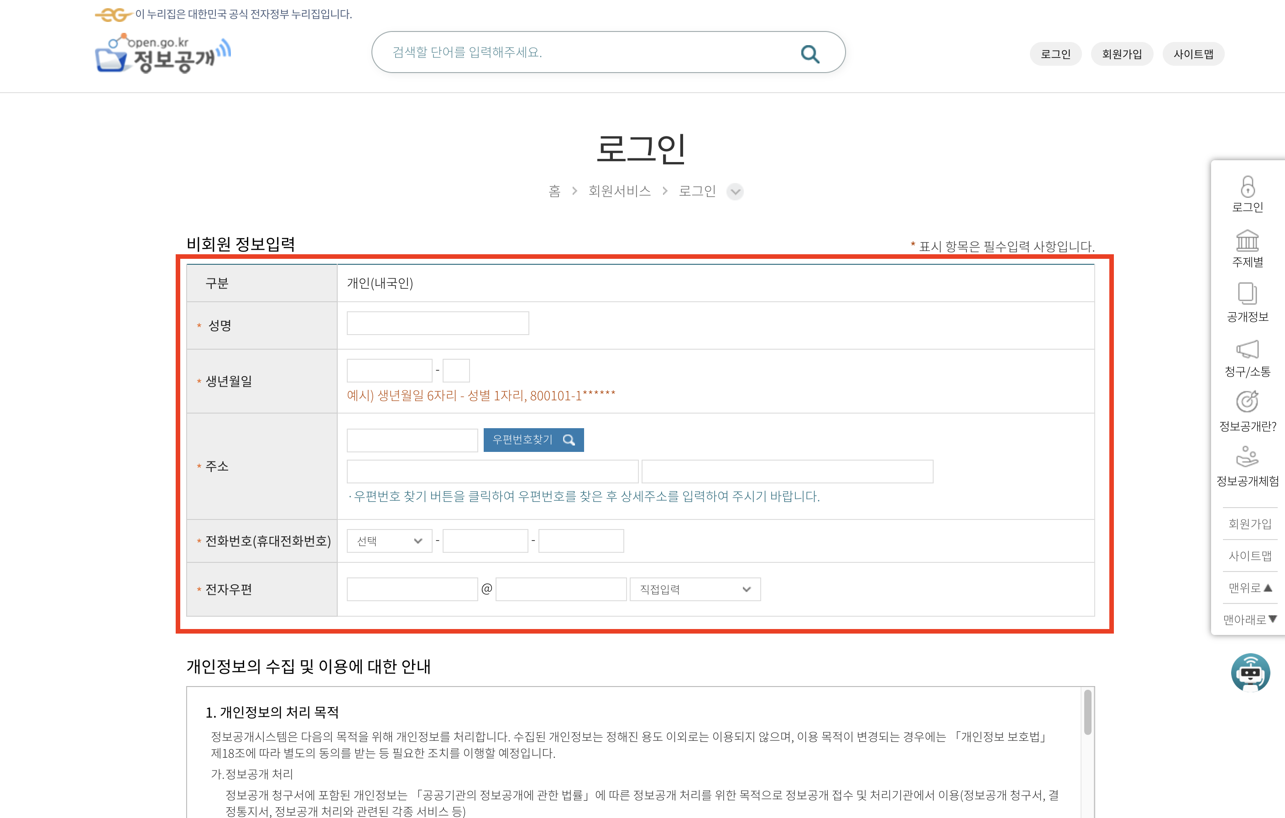This screenshot has height=818, width=1285.
Task: Click the 사이트맵 top menu button
Action: 1193,54
